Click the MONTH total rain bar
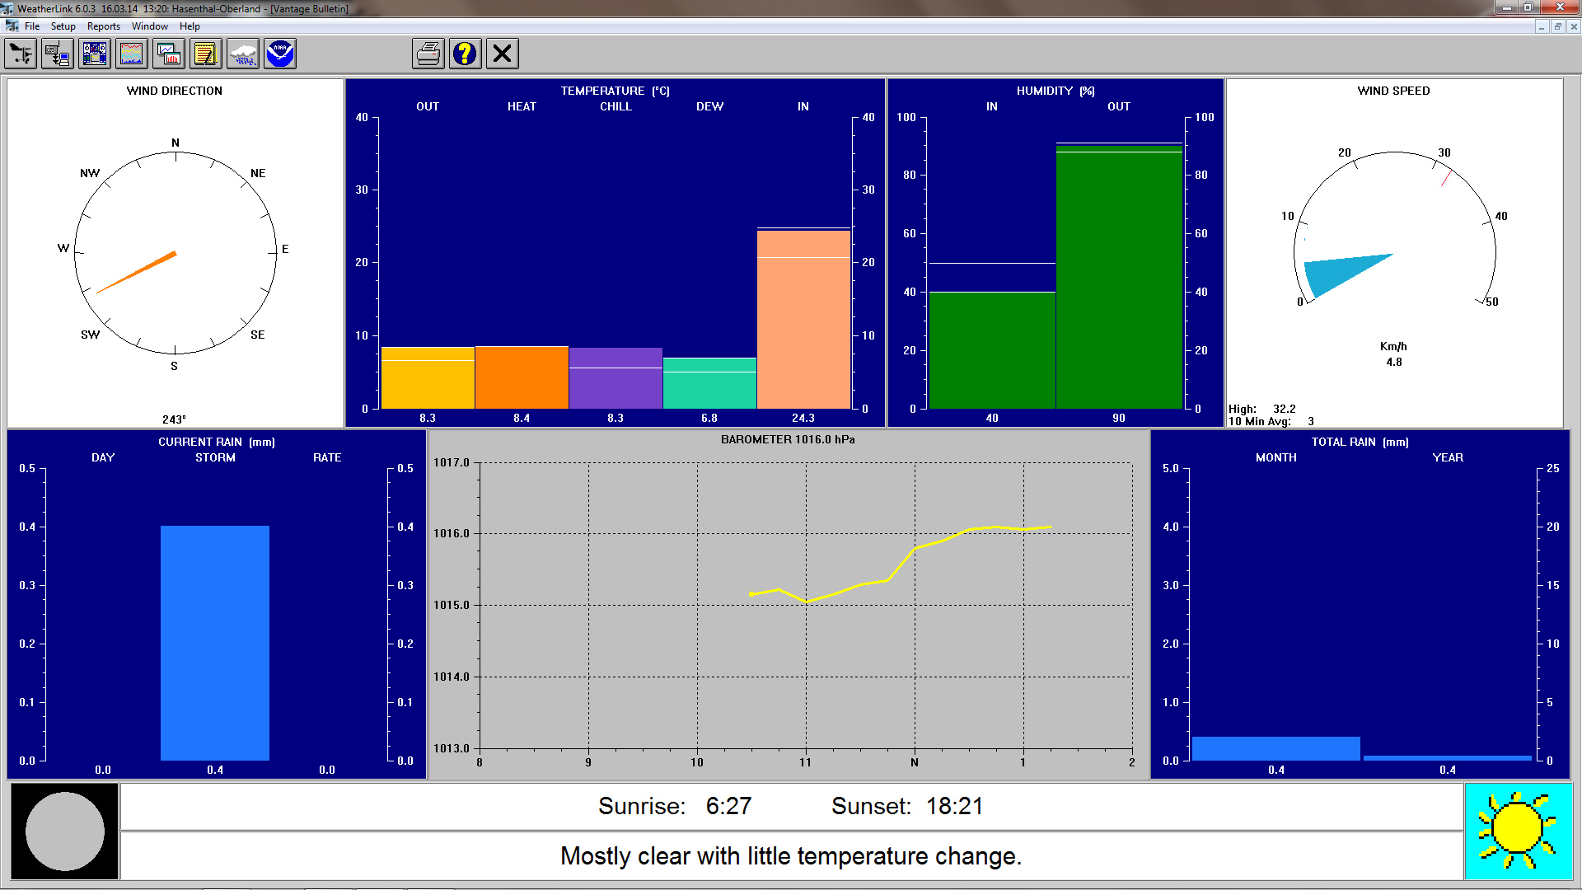 1275,748
